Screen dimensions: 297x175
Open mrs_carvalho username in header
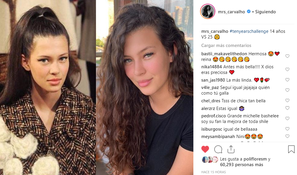tap(231, 12)
